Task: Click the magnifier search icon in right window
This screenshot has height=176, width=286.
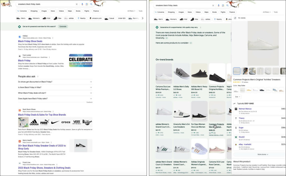Action: 228,5
